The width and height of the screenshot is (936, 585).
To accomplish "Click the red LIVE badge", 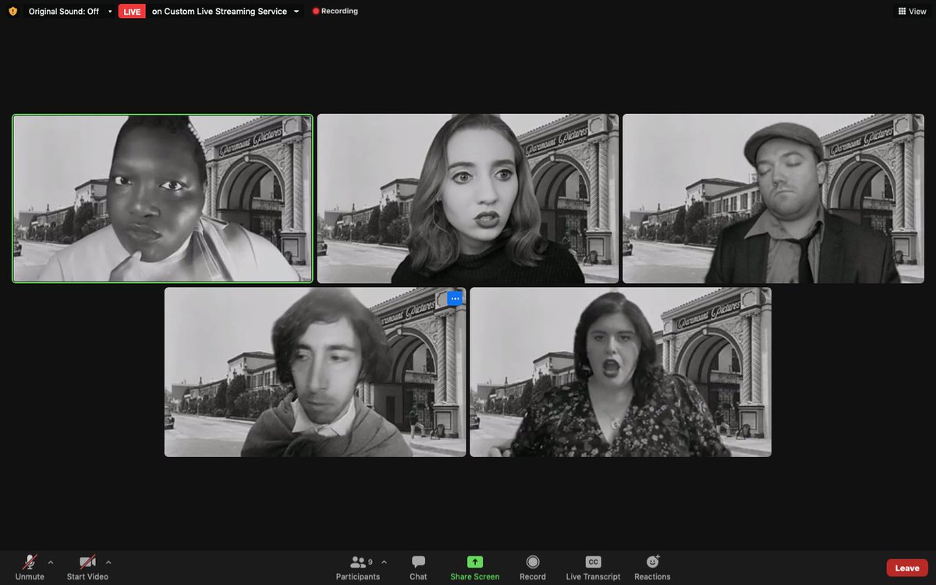I will pos(132,12).
